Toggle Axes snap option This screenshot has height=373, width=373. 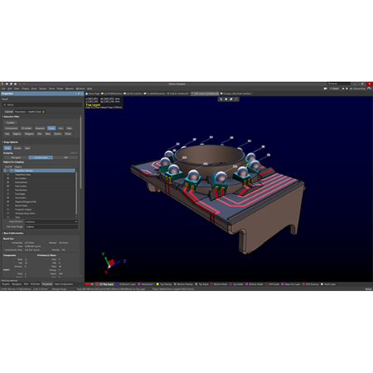click(27, 148)
